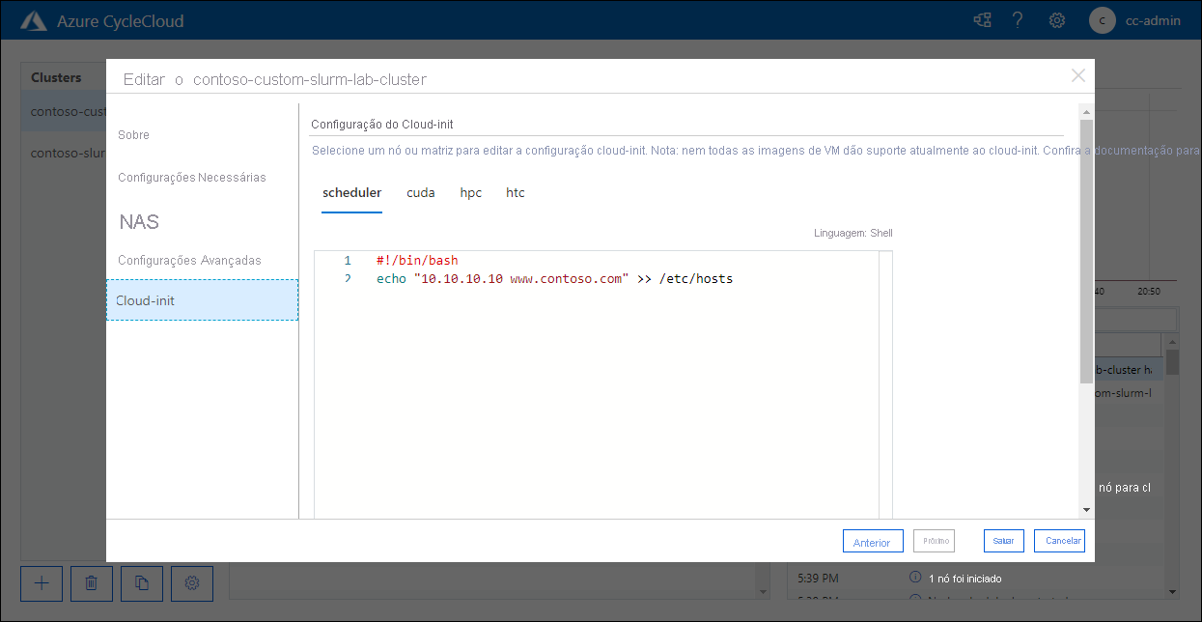1202x622 pixels.
Task: Open the Sobre section in the sidebar
Action: coord(133,134)
